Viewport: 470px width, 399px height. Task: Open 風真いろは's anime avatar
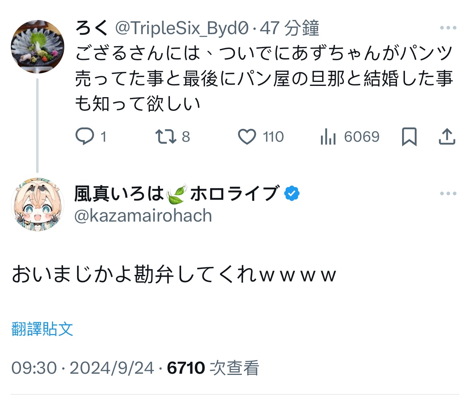pyautogui.click(x=37, y=204)
